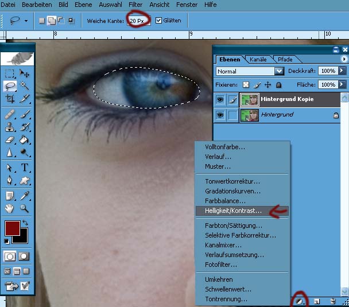
Task: Click the Weiche Kante input field
Action: coord(138,21)
